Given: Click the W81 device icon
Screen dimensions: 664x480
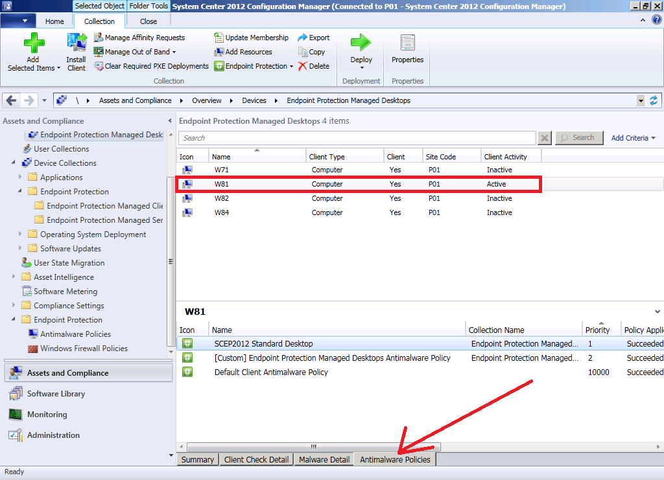Looking at the screenshot, I should tap(187, 184).
